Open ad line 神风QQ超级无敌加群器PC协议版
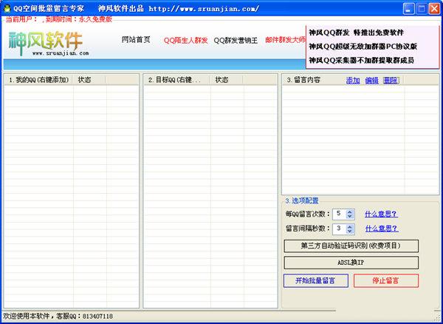 point(363,47)
